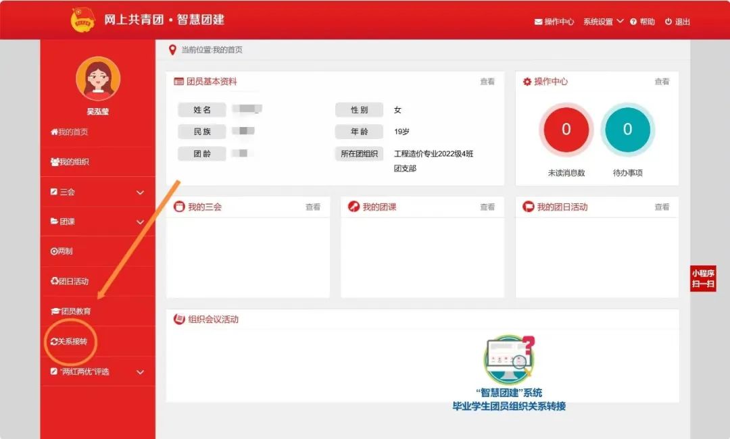Expand the 三会 sidebar menu chevron

tap(141, 192)
